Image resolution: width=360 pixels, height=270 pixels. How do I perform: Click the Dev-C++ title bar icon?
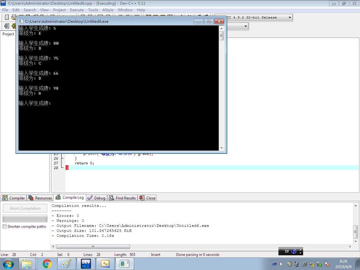click(x=3, y=3)
